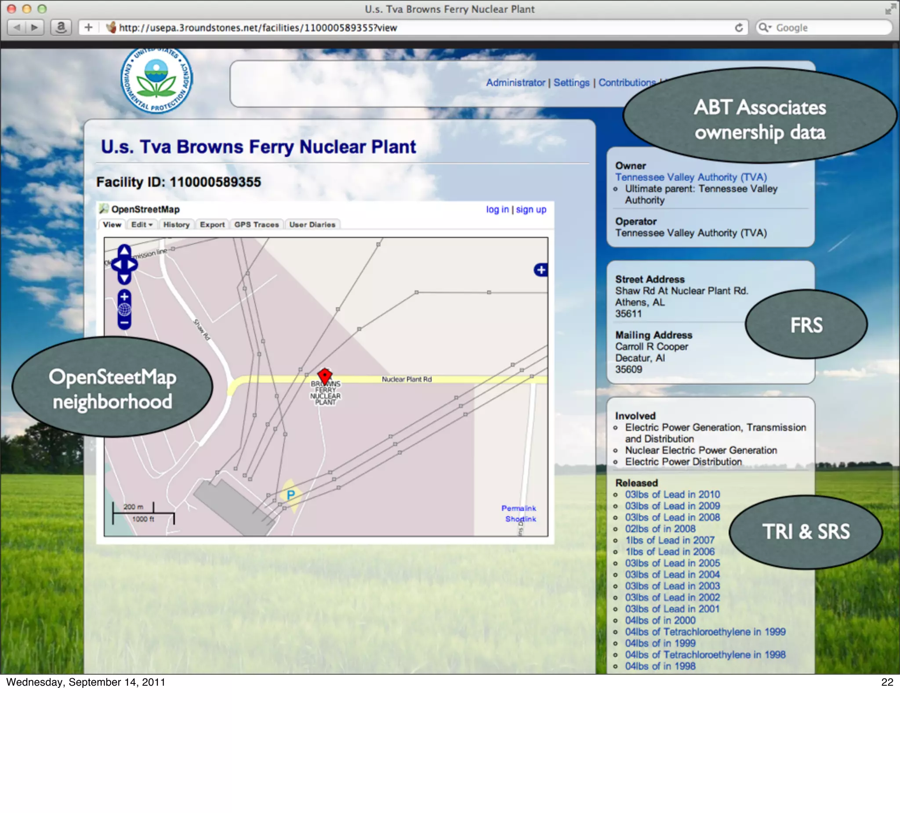The image size is (900, 813).
Task: Click the browser forward arrow button
Action: (34, 28)
